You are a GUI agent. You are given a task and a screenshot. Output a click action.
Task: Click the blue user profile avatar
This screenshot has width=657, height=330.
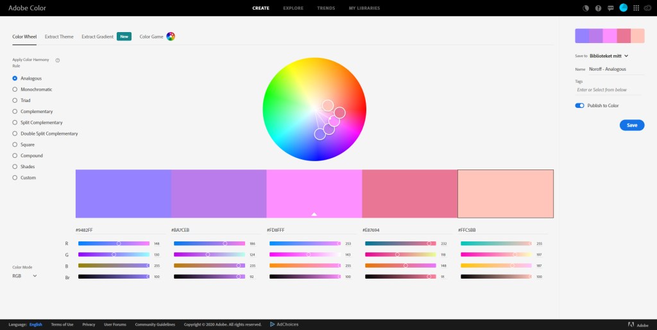point(623,8)
